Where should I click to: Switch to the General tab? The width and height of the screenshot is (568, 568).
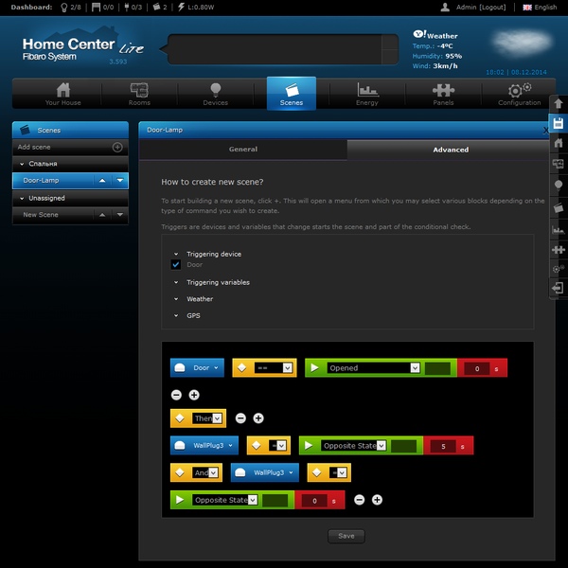pos(243,150)
